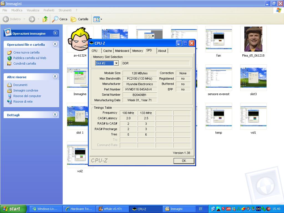The height and width of the screenshot is (213, 284).
Task: Open the Visualizza menu
Action: (33, 10)
